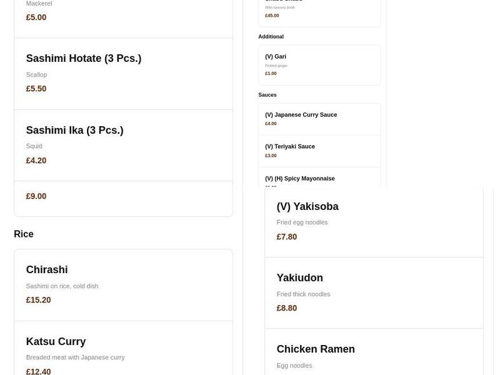This screenshot has width=500, height=375.
Task: Click the Rice section heading
Action: click(x=24, y=234)
